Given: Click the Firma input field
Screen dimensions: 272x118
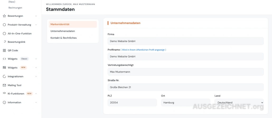Looking at the screenshot, I should coord(186,41).
